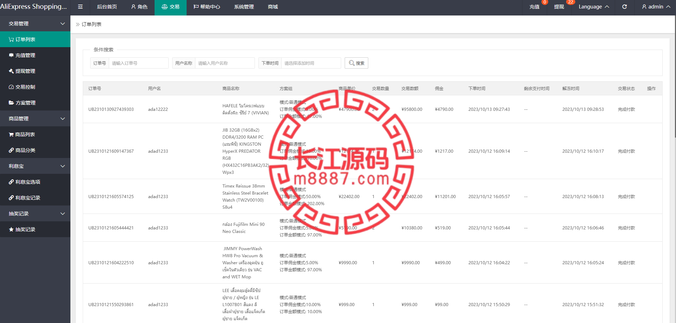The width and height of the screenshot is (676, 323).
Task: Click the 方案管理 folder icon in sidebar
Action: 11,103
